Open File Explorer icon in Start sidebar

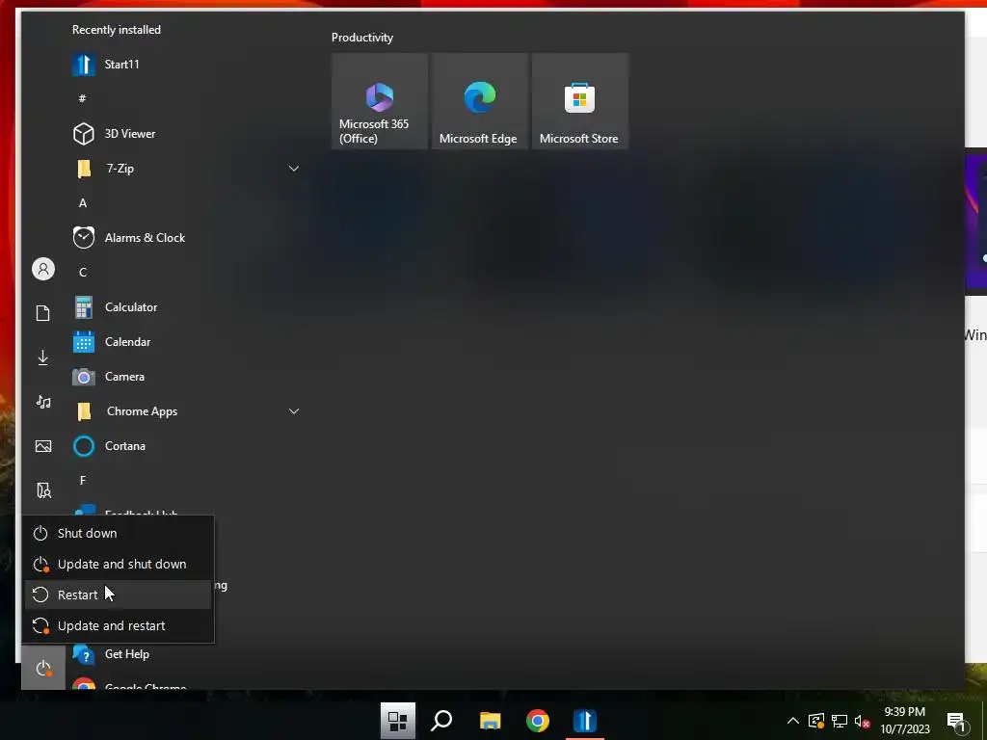click(x=43, y=490)
